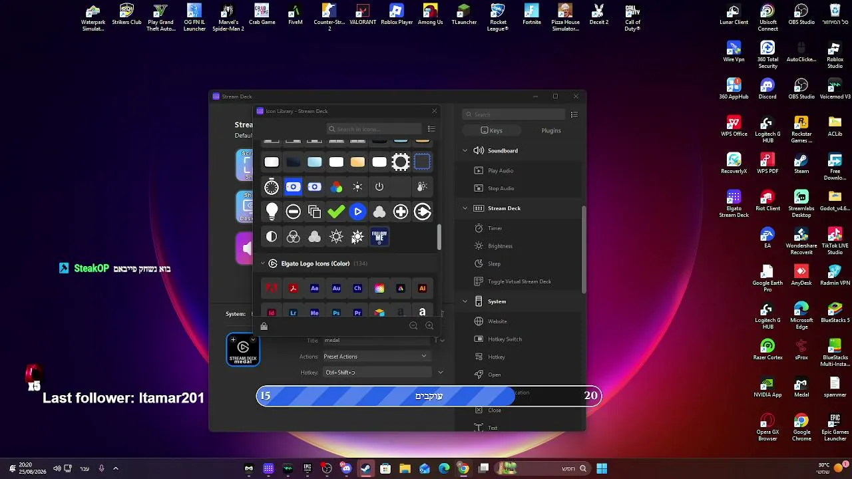
Task: Switch to the Keys tab
Action: 492,130
